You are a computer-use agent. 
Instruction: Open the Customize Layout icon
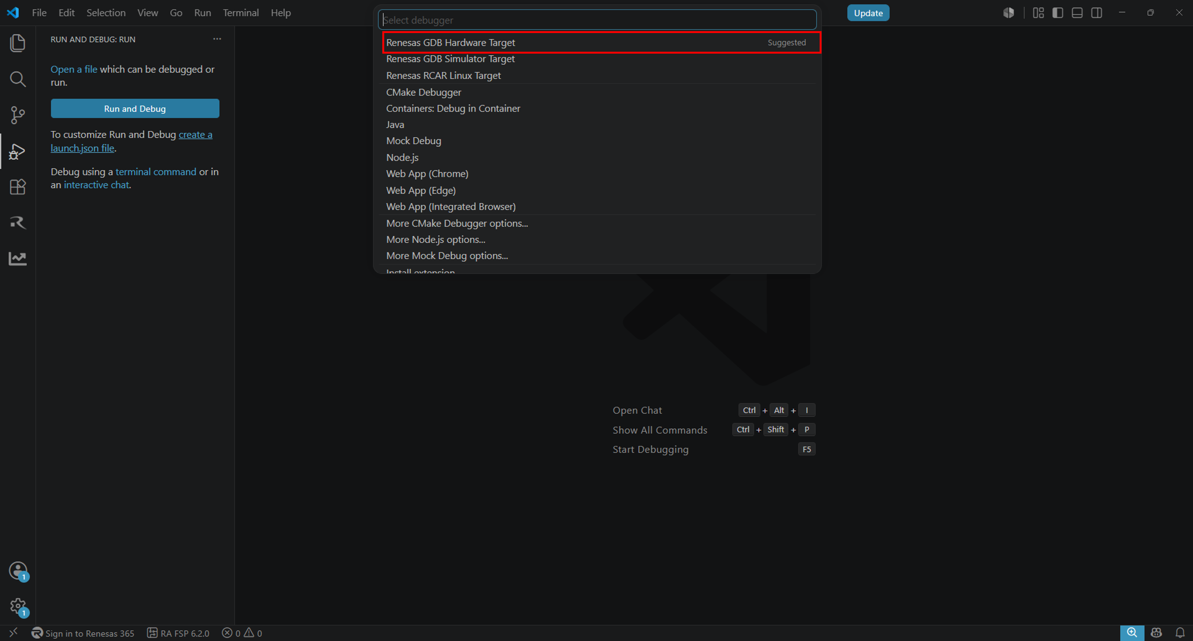click(1038, 13)
